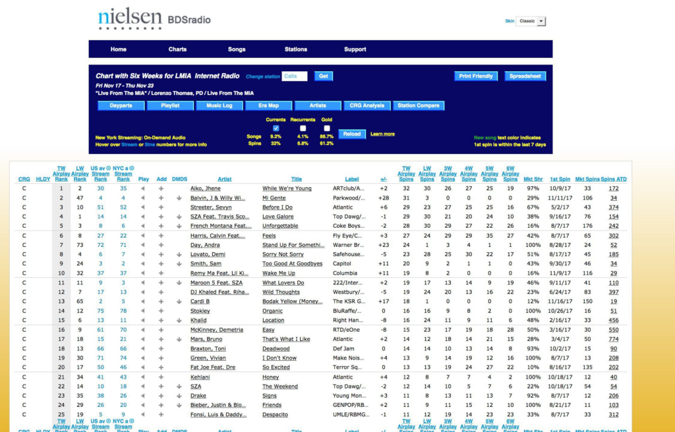Sort by the Artist column header
The width and height of the screenshot is (675, 432).
click(x=224, y=179)
